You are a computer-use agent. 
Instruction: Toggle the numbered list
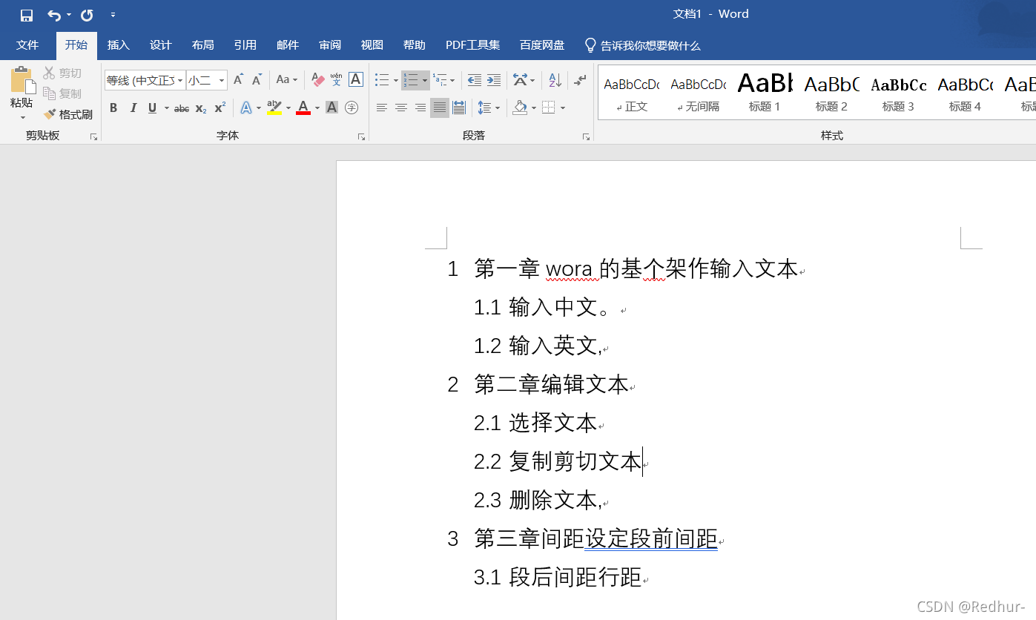[x=410, y=79]
